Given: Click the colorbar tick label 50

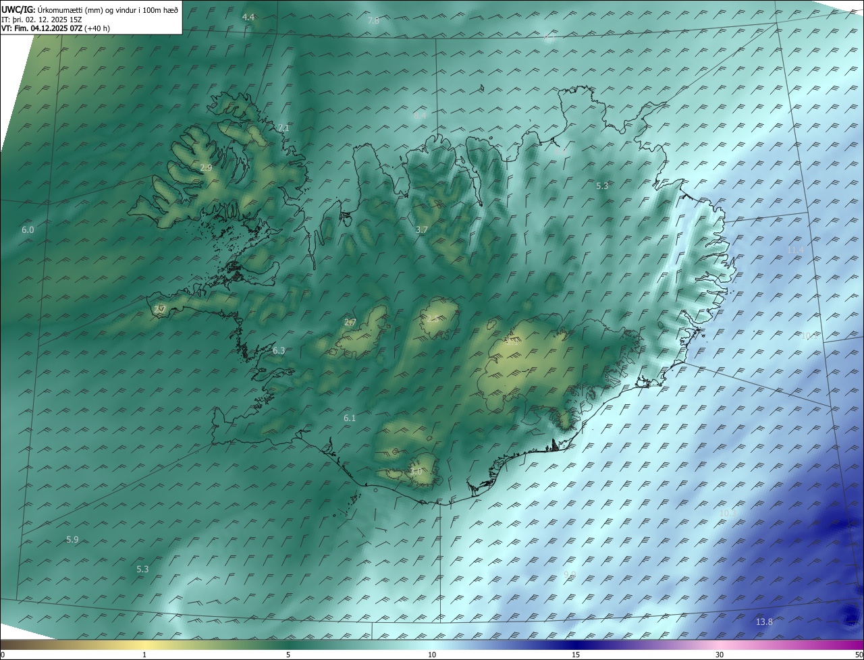Looking at the screenshot, I should pyautogui.click(x=858, y=655).
